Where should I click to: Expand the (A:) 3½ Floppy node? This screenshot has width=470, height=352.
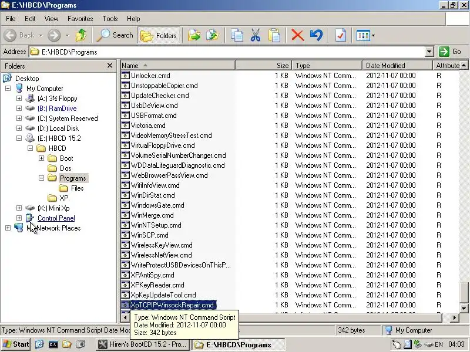(19, 98)
